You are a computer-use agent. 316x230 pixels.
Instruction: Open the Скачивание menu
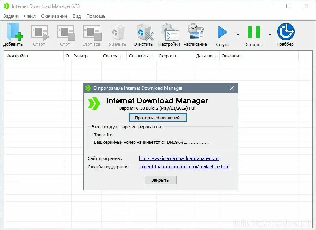coord(54,16)
